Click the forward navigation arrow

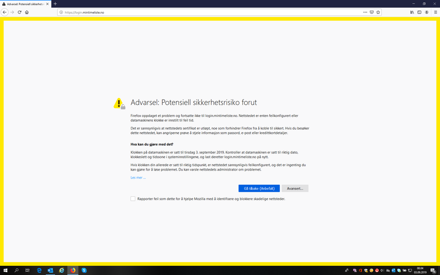pos(12,12)
